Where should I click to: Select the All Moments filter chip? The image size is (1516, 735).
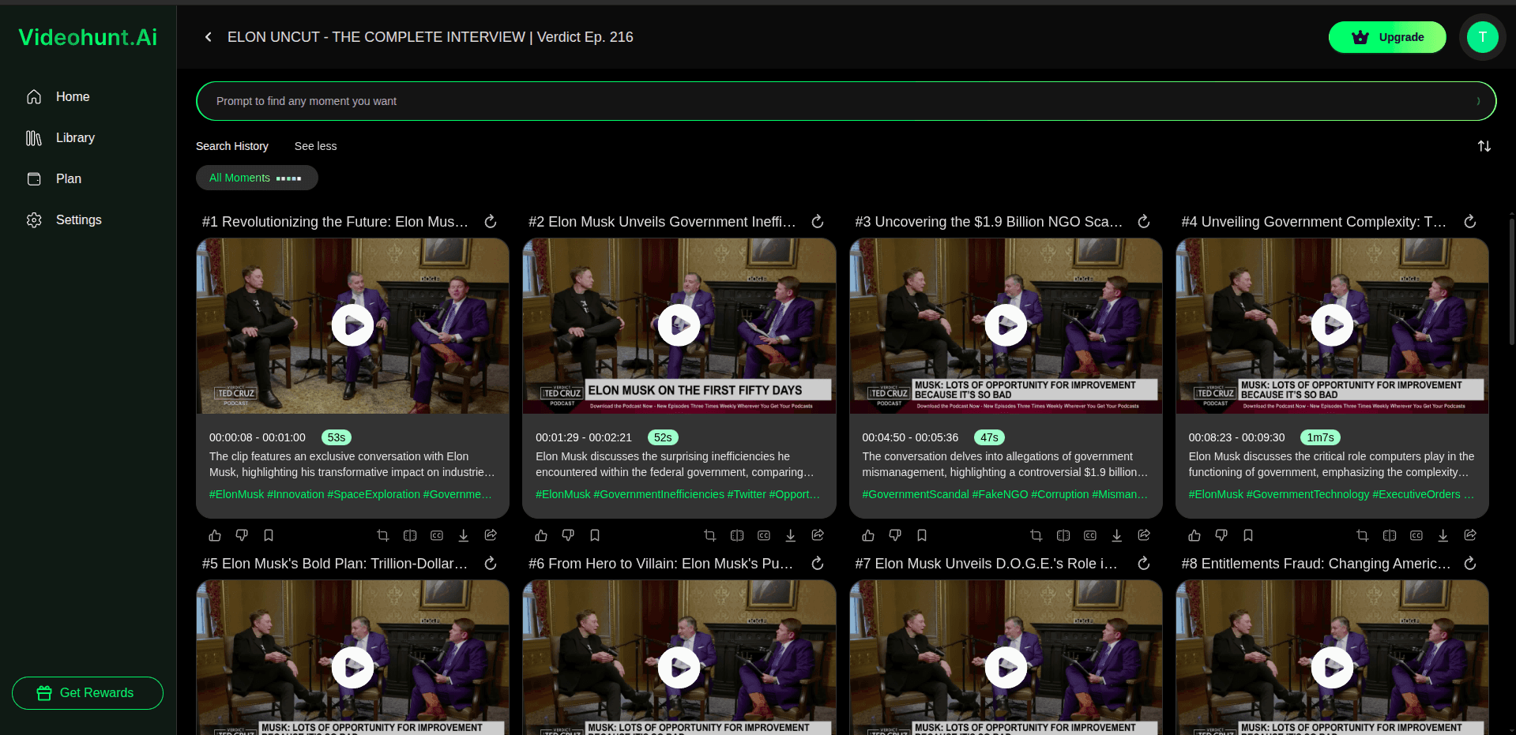tap(257, 178)
